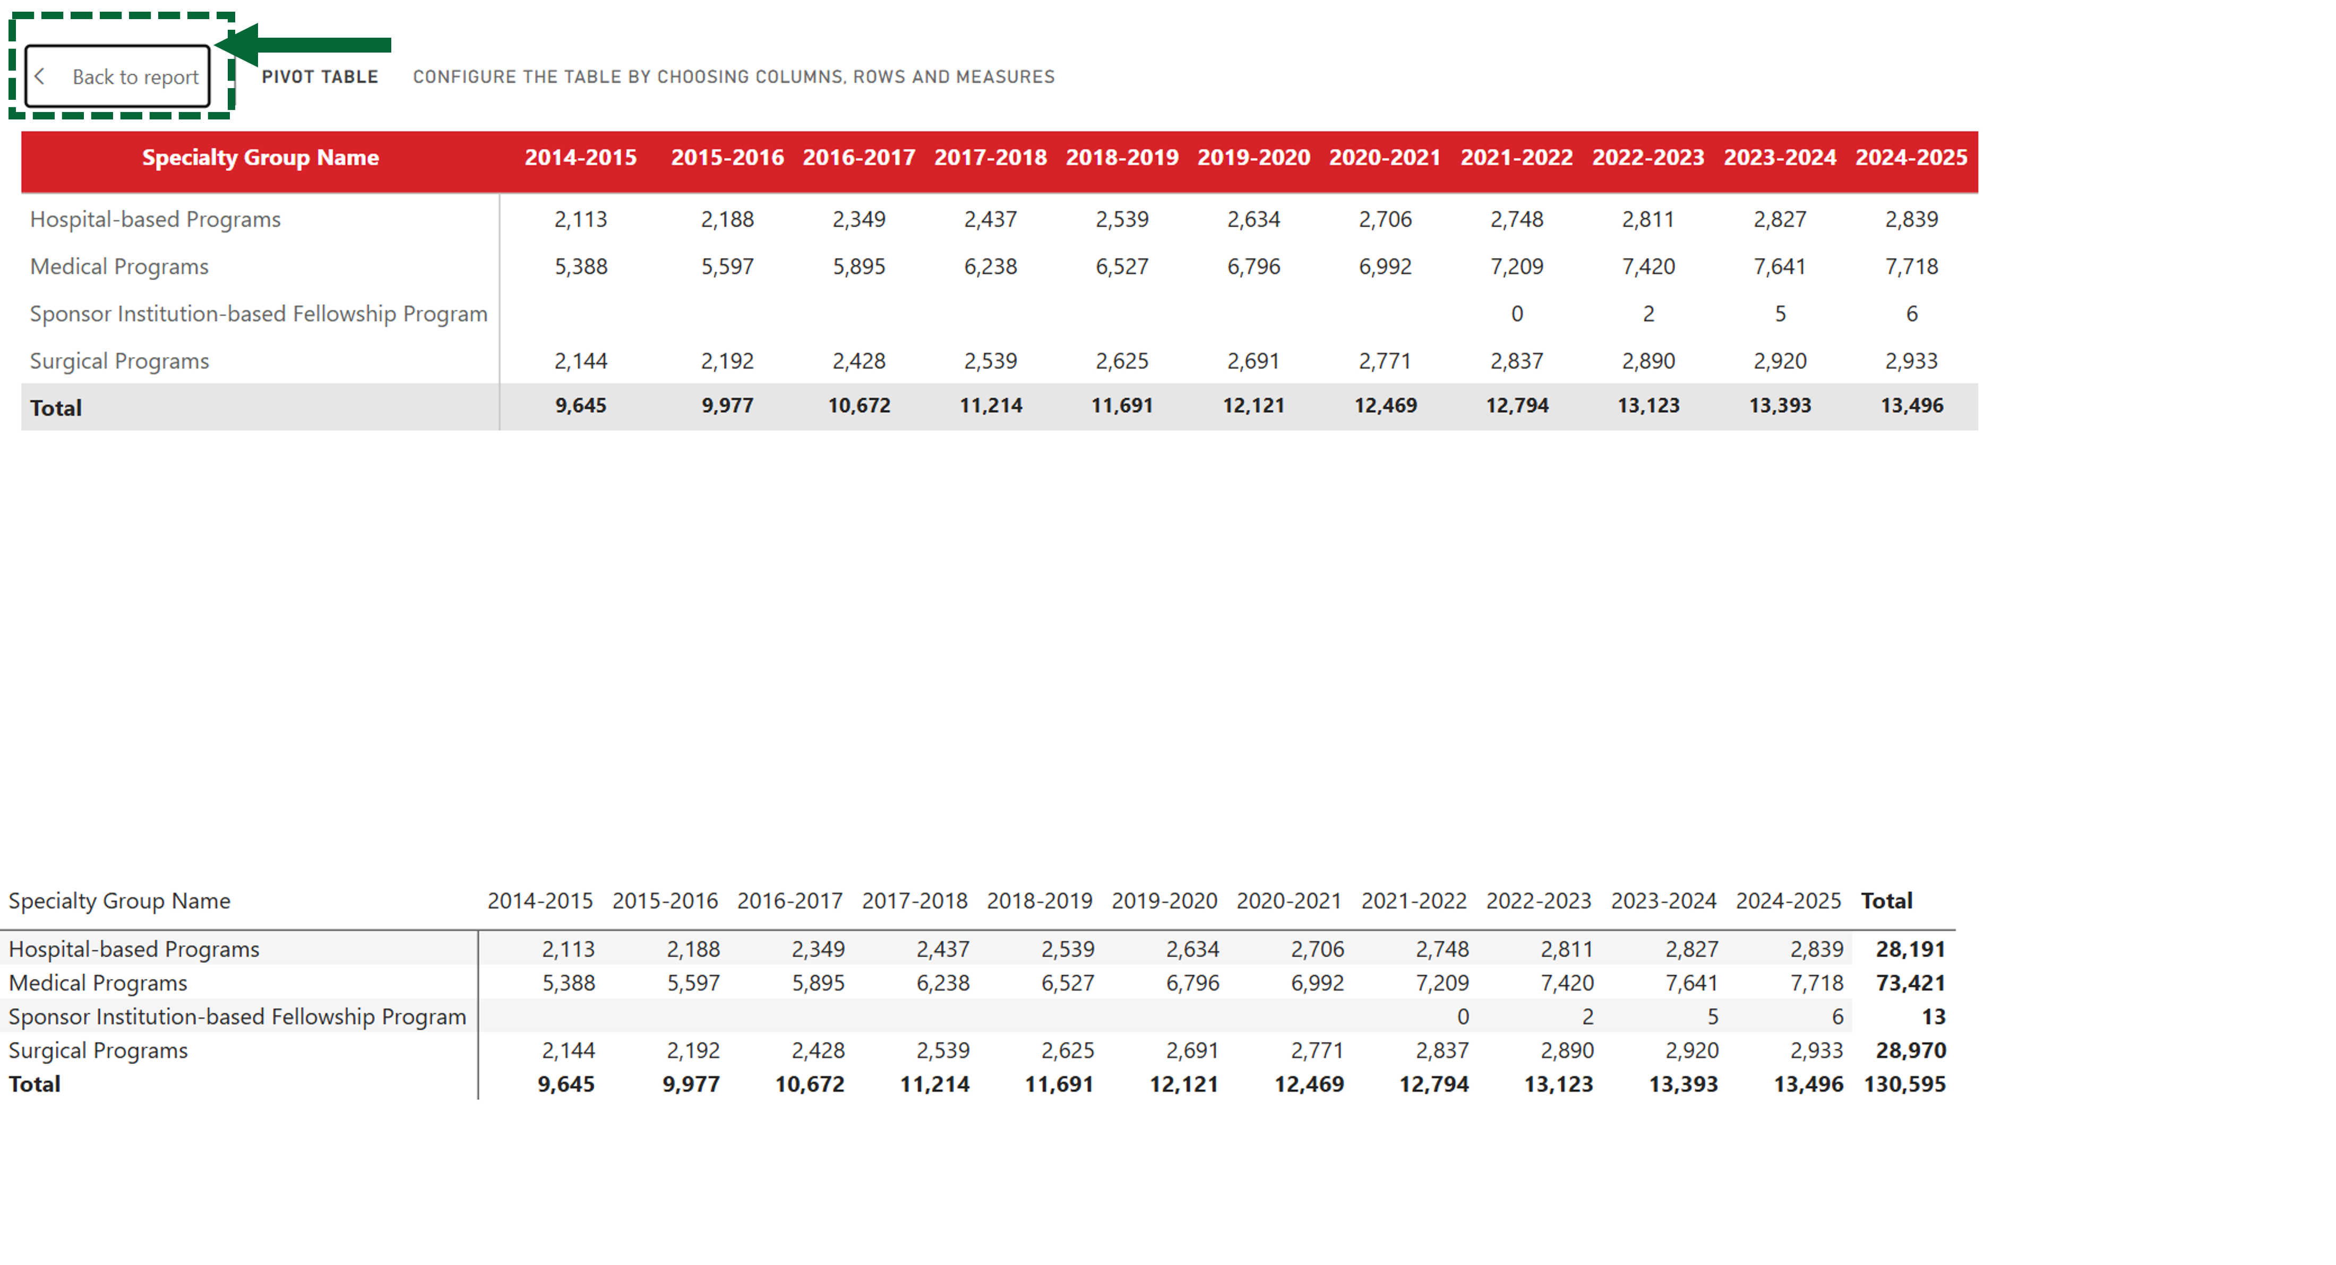This screenshot has height=1265, width=2336.
Task: Select Surgical Programs row in upper table
Action: click(119, 361)
